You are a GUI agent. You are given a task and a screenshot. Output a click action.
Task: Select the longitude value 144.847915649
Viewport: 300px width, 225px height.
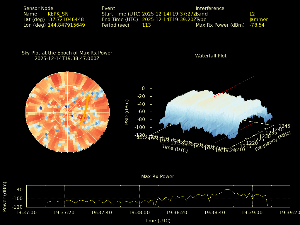[66, 25]
